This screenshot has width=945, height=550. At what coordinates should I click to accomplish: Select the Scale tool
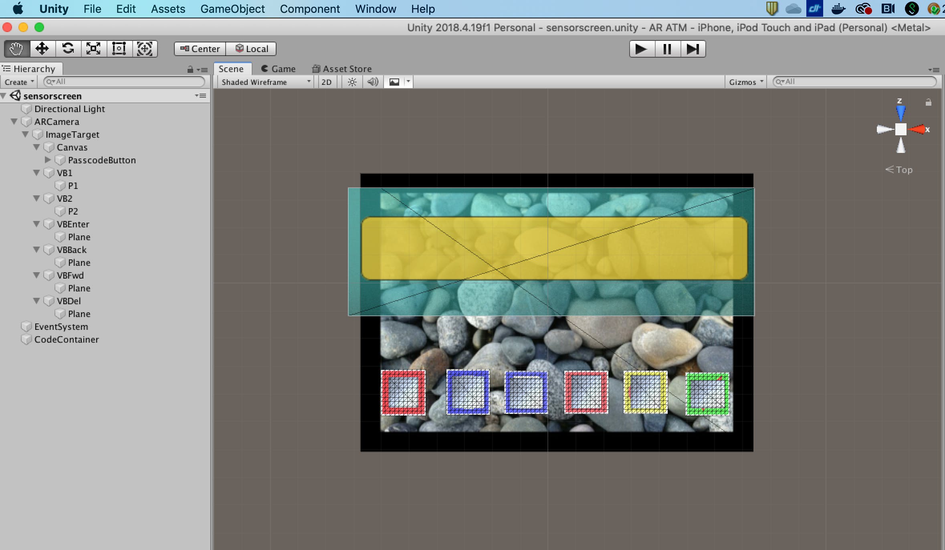[x=94, y=49]
